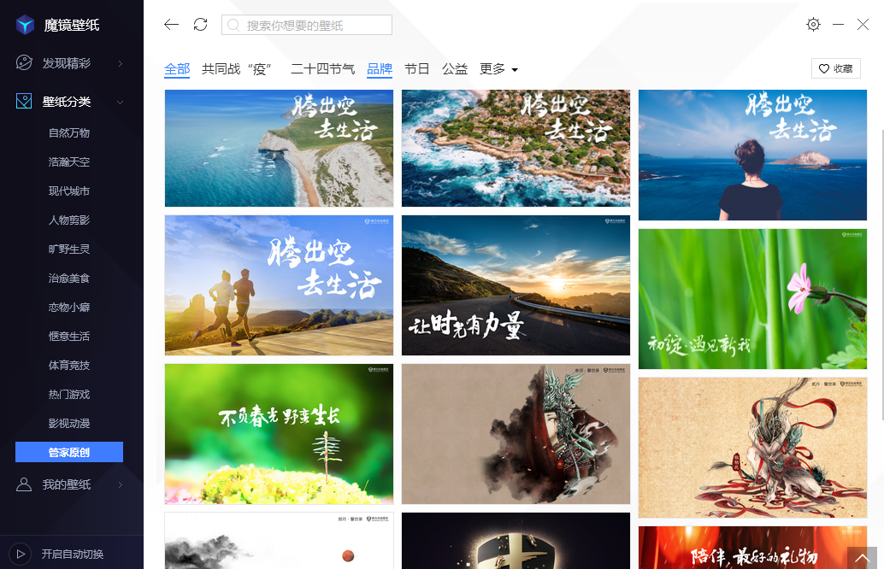Expand the 发现精彩 section chevron

(x=120, y=64)
